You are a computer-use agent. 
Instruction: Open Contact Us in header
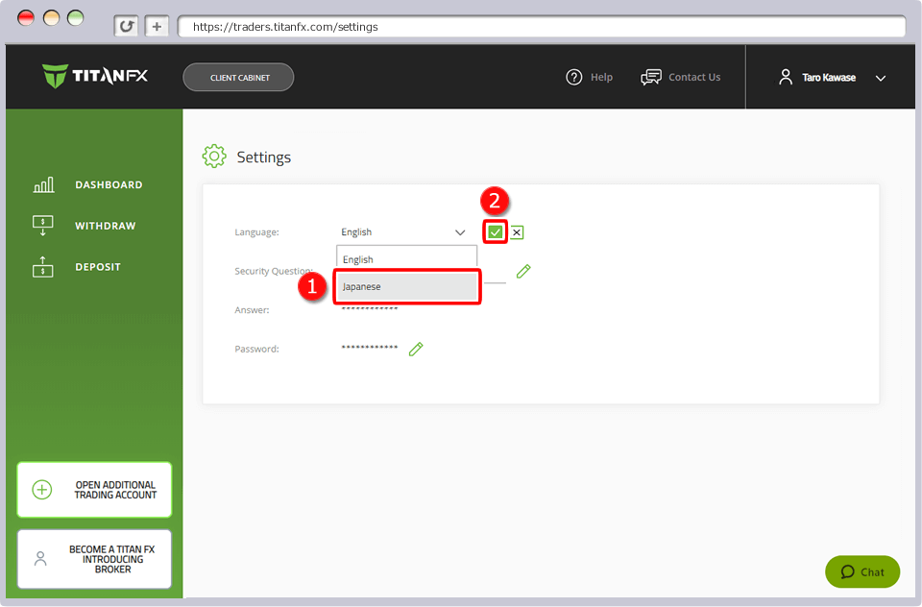pos(681,77)
